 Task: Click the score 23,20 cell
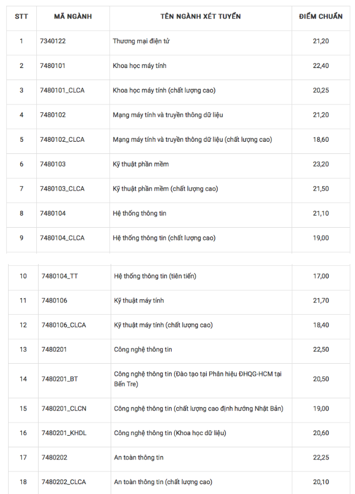pos(320,164)
